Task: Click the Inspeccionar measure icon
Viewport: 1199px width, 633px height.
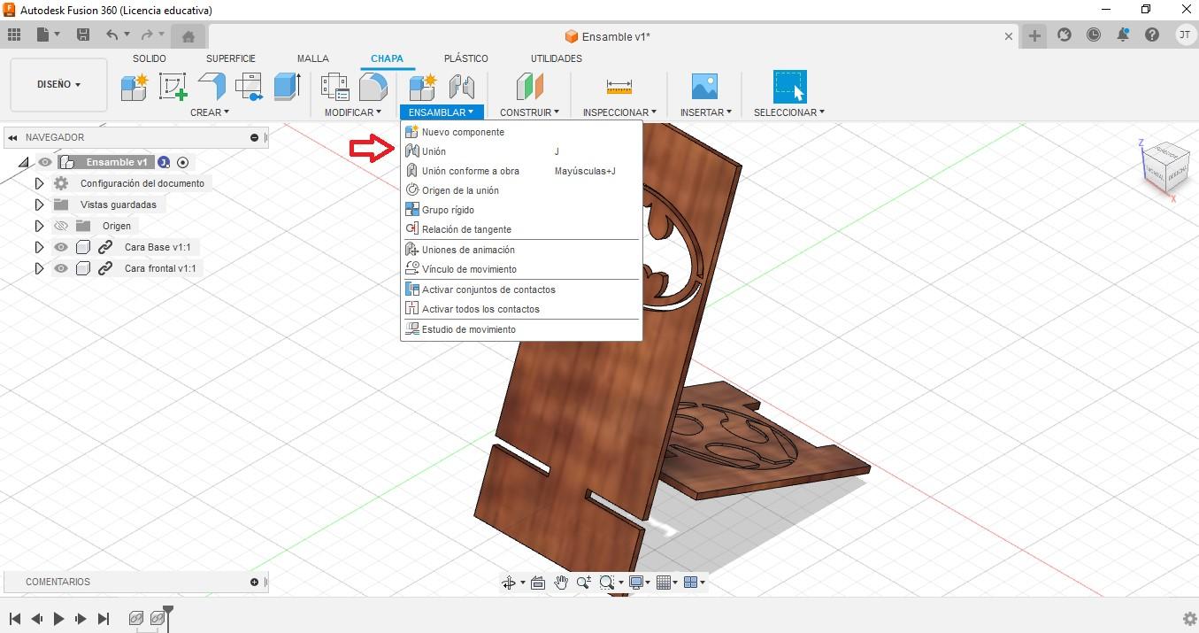Action: (x=619, y=87)
